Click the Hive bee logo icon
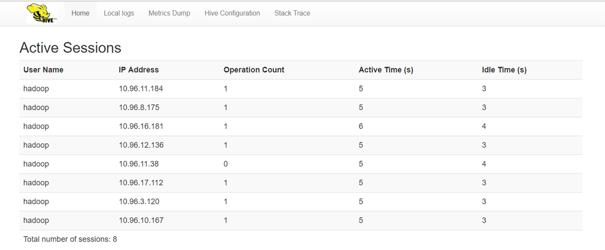This screenshot has width=605, height=250. pos(42,13)
